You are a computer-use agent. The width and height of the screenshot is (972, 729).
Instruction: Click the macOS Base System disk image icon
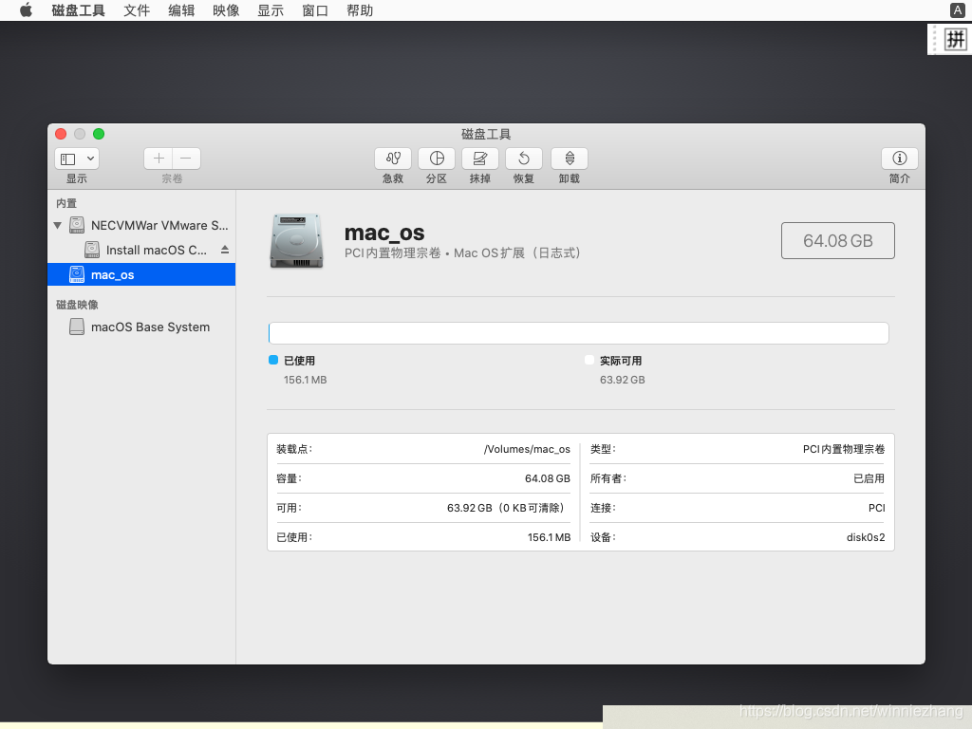(x=77, y=327)
